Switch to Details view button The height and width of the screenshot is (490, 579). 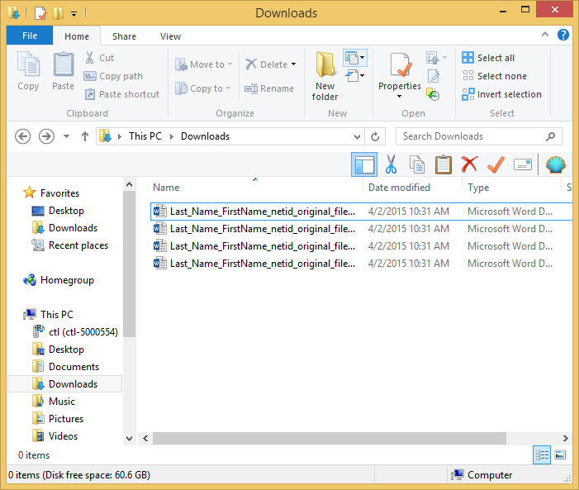tap(542, 454)
